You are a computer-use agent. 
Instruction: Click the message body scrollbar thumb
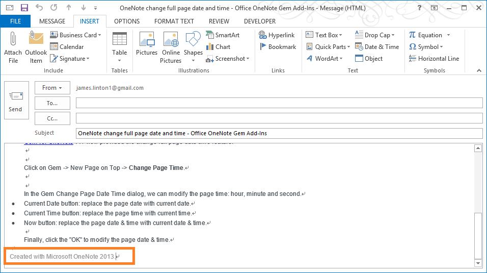point(478,235)
